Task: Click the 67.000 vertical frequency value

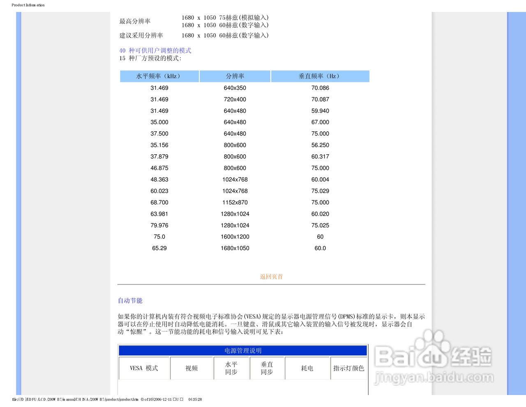Action: click(320, 122)
